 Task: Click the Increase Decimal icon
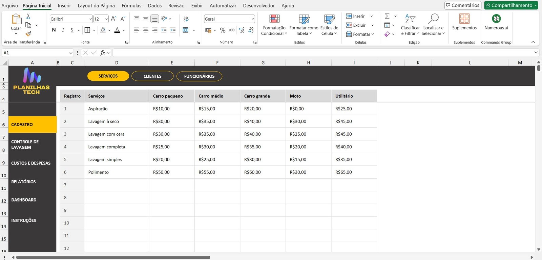[242, 30]
